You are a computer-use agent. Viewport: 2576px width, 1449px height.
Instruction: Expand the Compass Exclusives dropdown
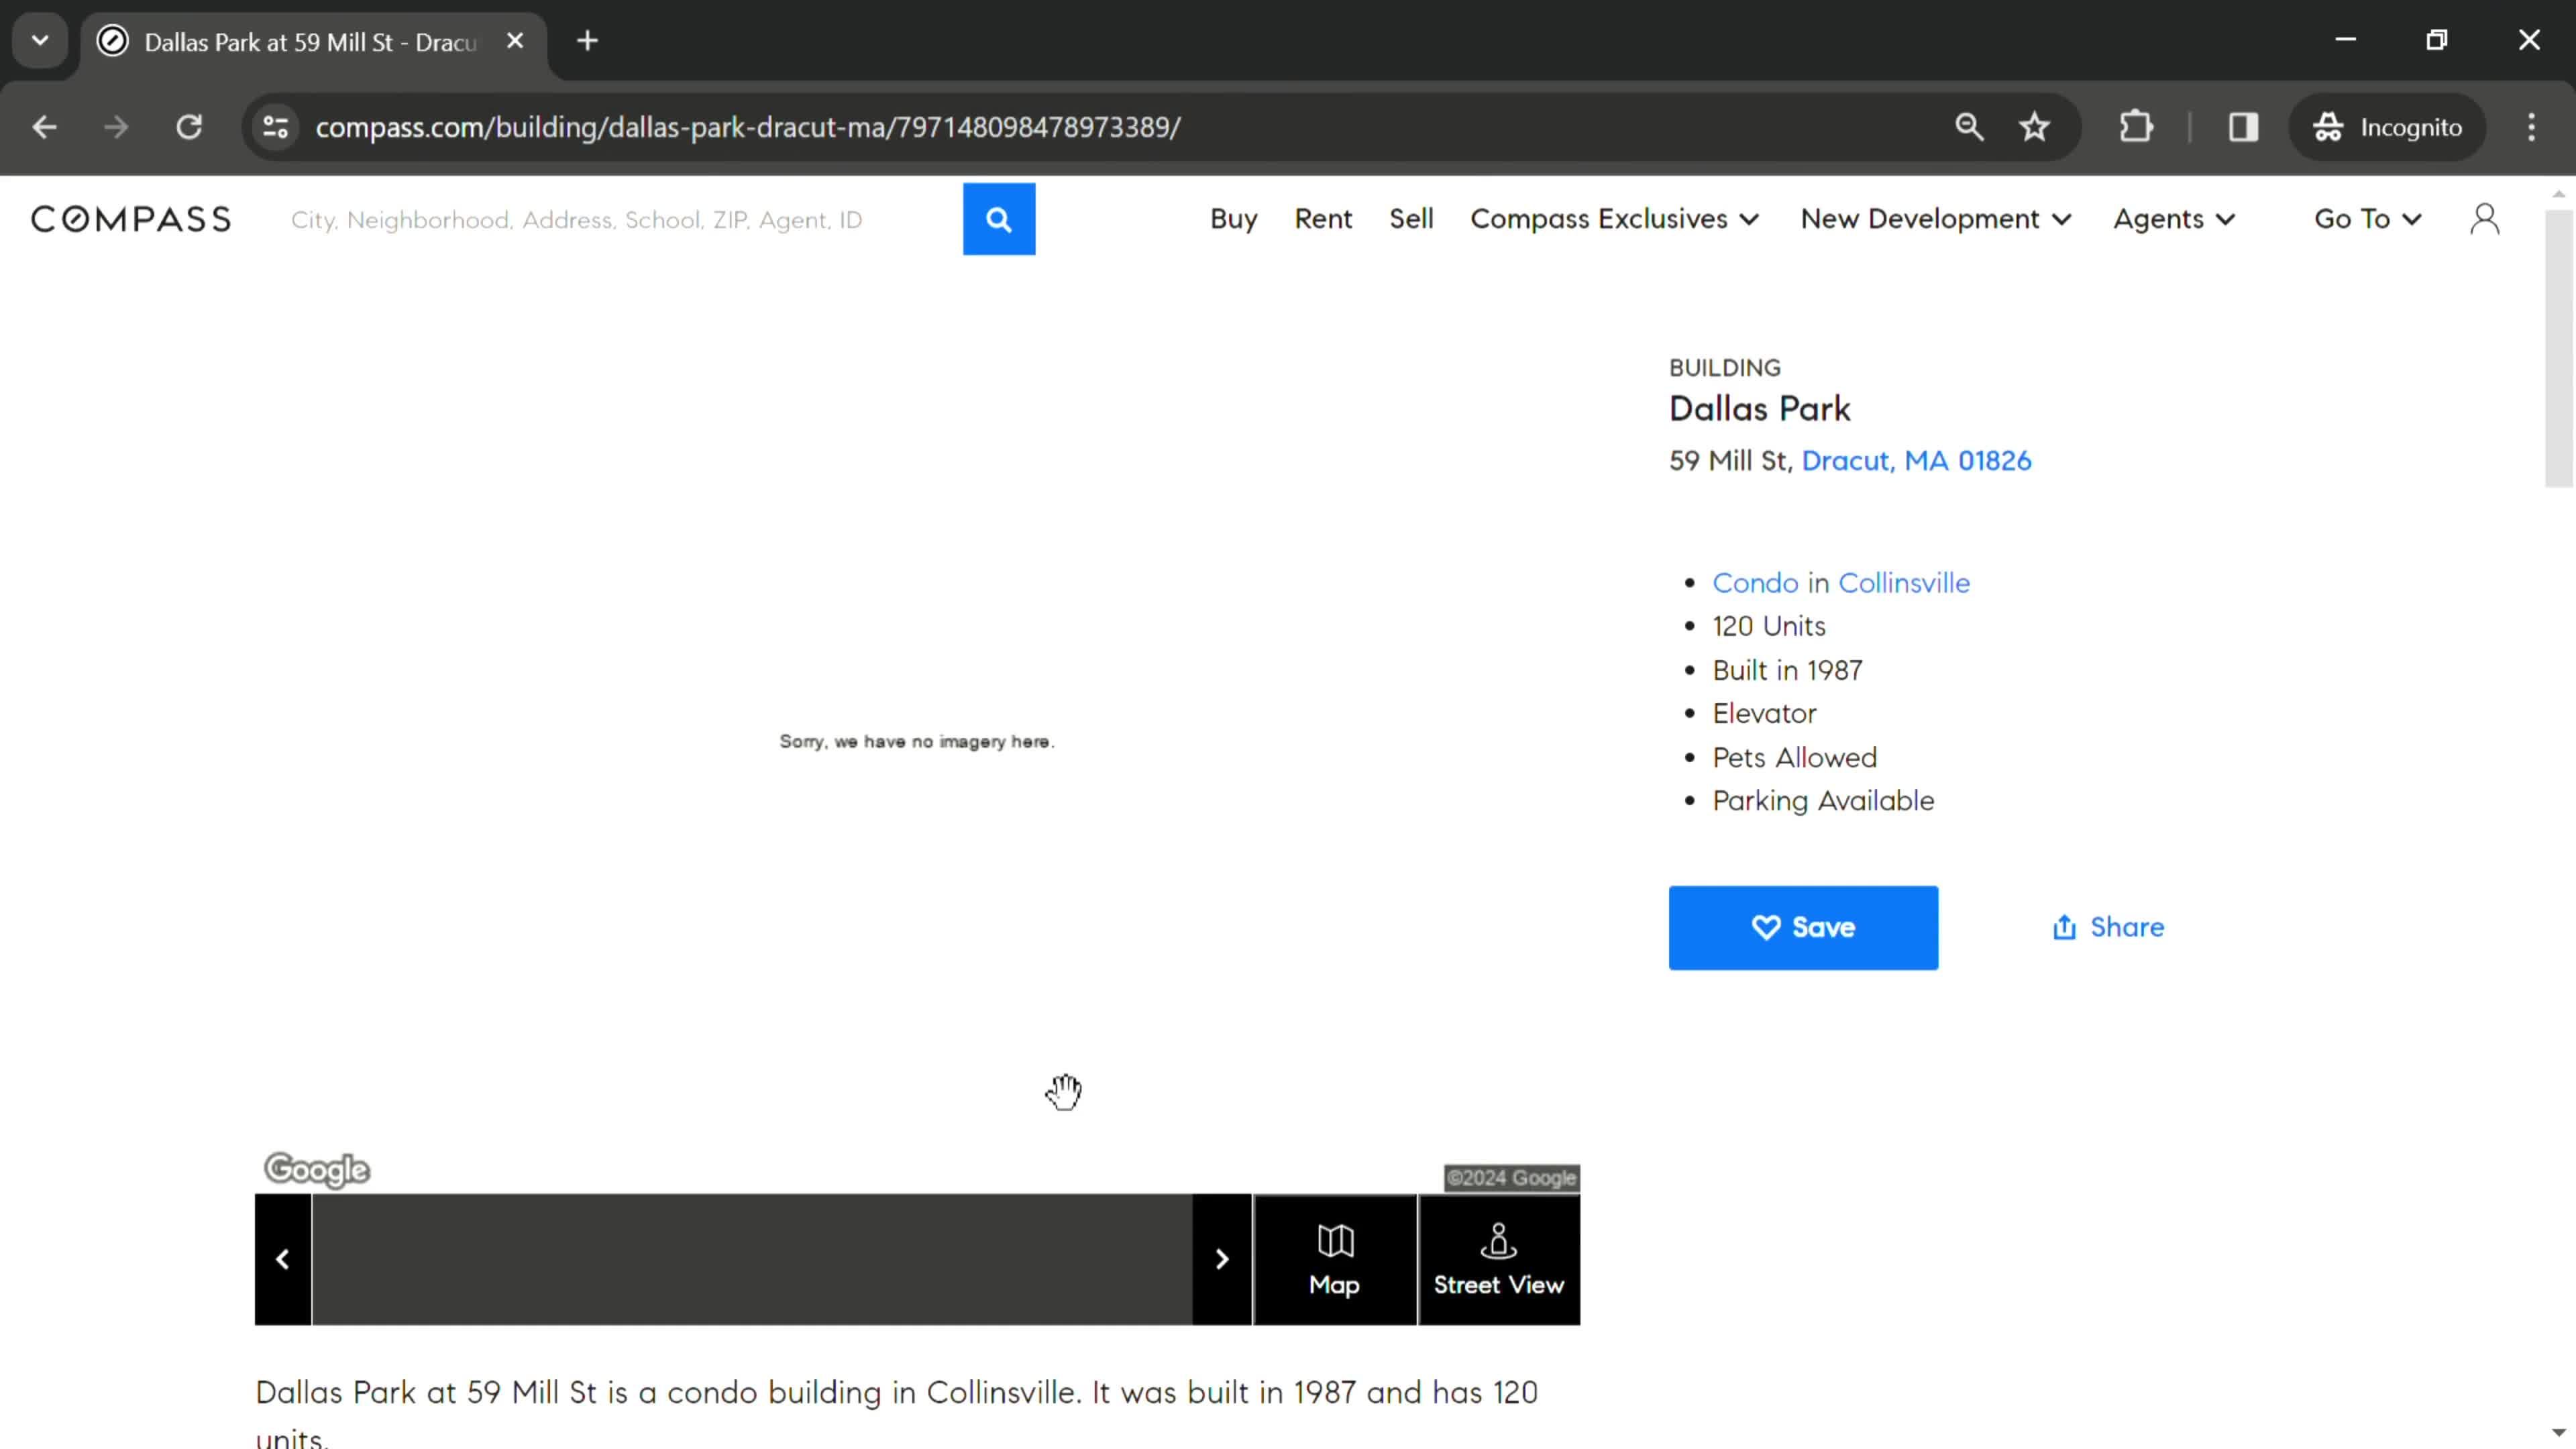coord(1614,219)
